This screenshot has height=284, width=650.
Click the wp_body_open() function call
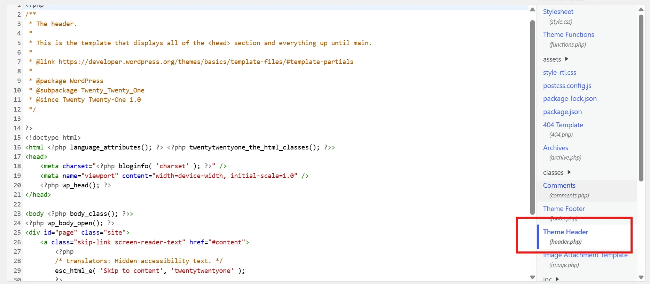(75, 223)
